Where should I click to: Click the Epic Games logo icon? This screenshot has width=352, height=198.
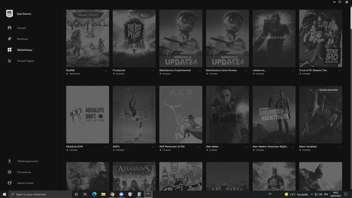point(9,14)
